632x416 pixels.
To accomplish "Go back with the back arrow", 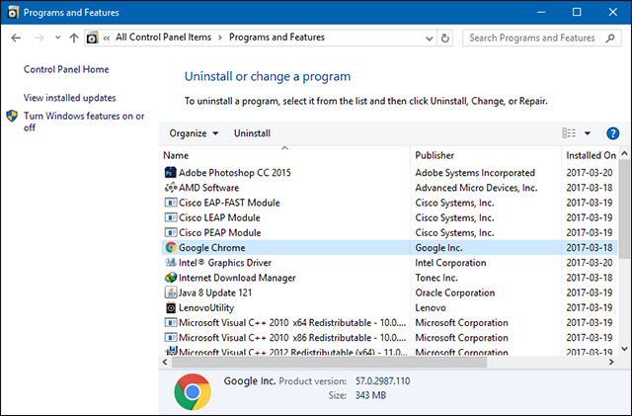I will click(x=16, y=38).
